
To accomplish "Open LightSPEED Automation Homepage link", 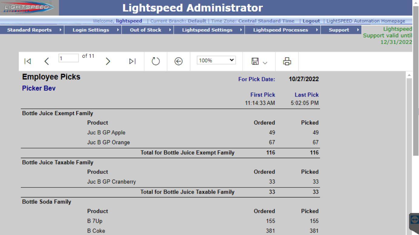I will (366, 21).
